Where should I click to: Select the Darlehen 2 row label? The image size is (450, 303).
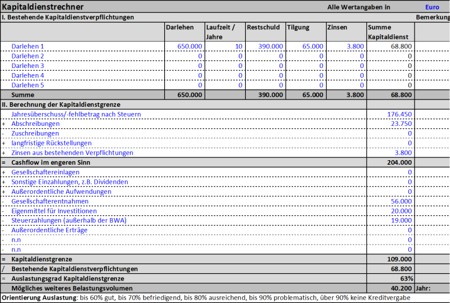point(28,56)
